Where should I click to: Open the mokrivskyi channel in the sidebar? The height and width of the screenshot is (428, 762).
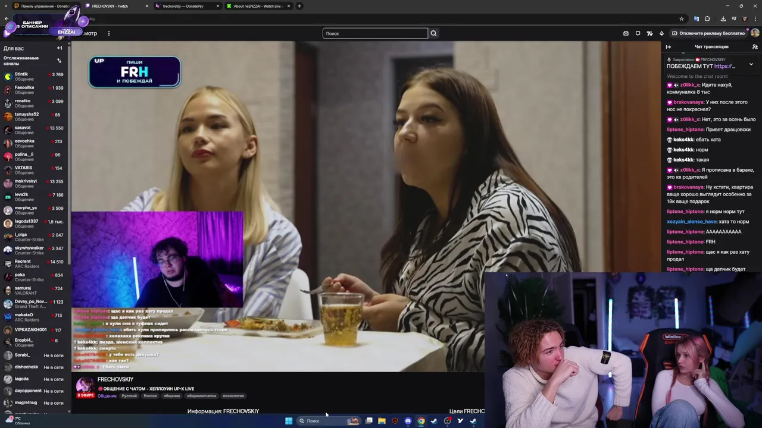tap(35, 184)
